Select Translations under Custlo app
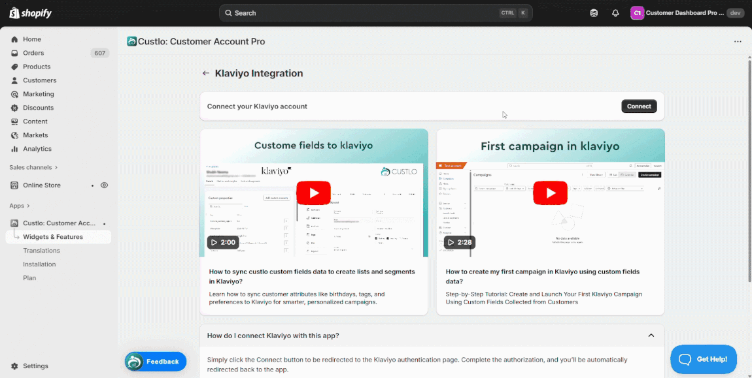The width and height of the screenshot is (752, 378). point(41,251)
